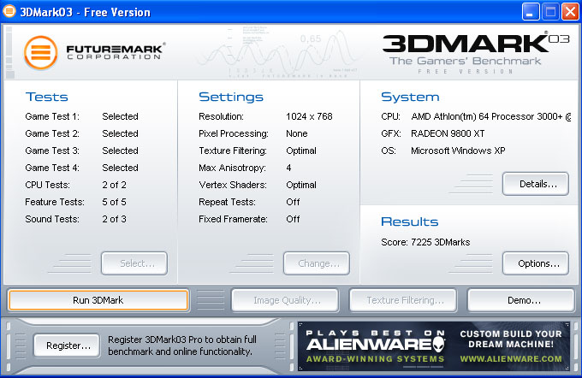Click the Tests section heading
This screenshot has height=378, width=582.
47,97
